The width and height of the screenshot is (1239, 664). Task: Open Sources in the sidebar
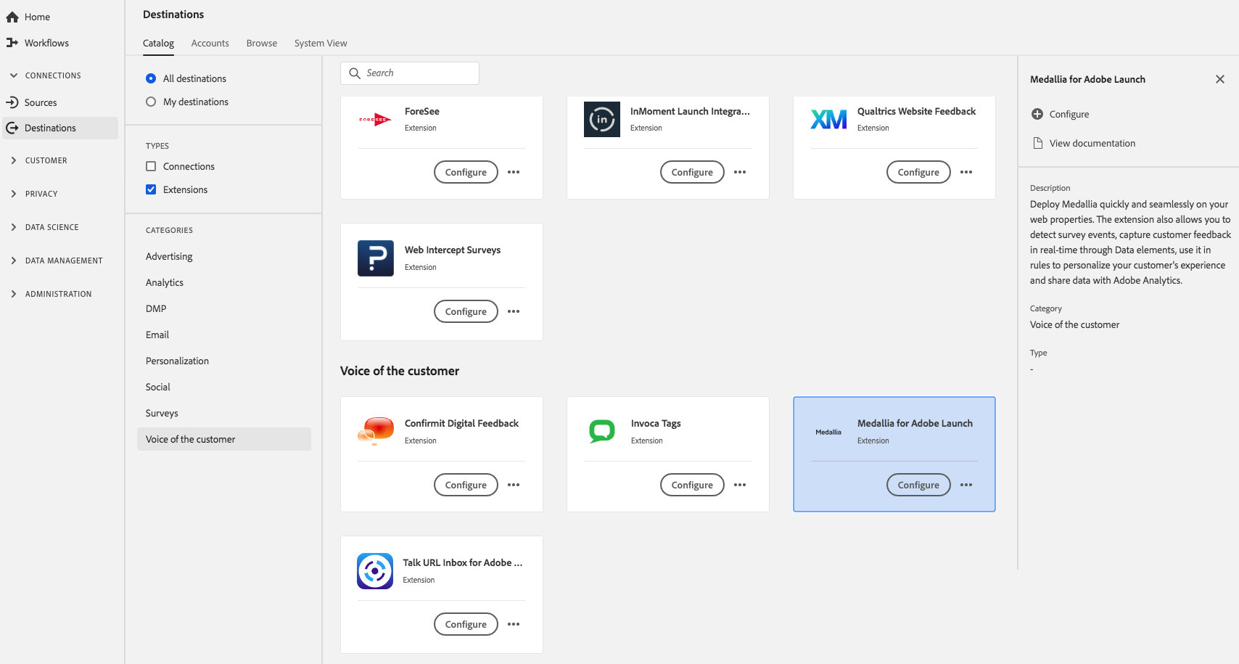(41, 102)
